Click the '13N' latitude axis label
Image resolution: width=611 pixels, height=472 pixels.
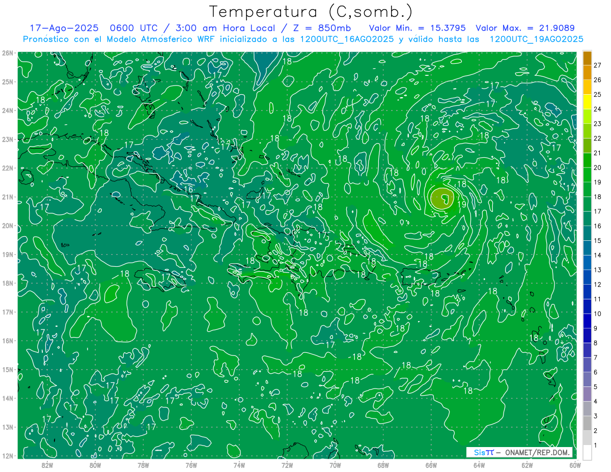(x=7, y=427)
